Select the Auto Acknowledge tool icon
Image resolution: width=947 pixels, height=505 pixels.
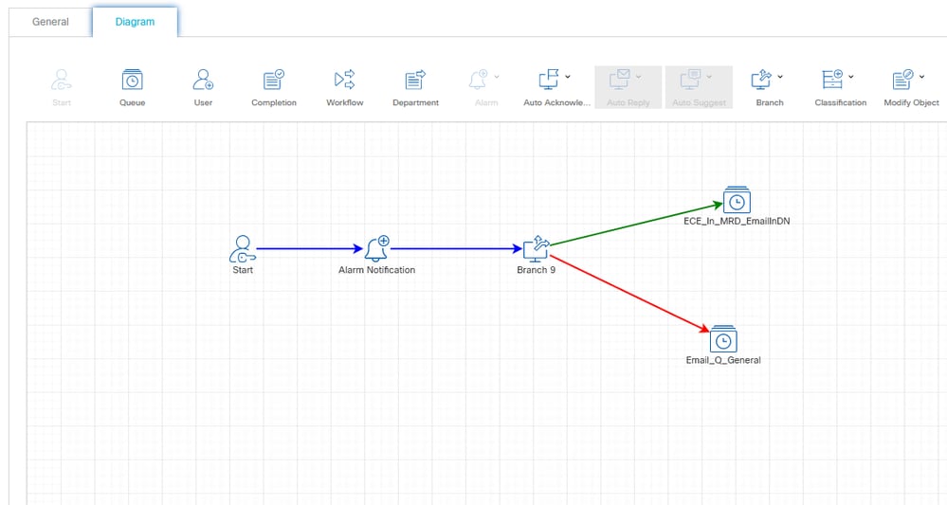coord(549,80)
